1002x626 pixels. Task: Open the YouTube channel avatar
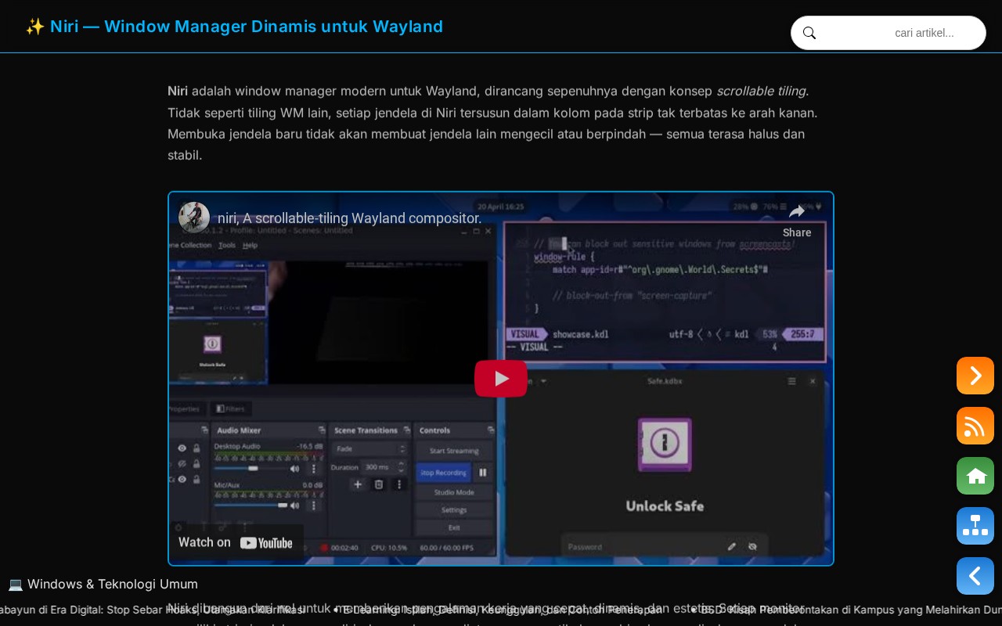(x=194, y=218)
